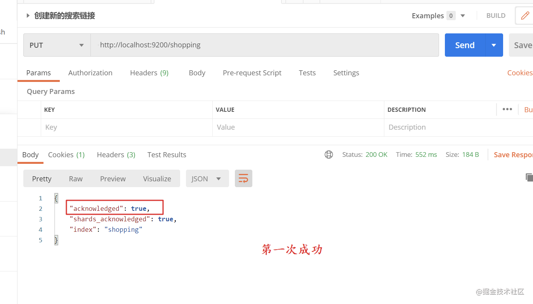This screenshot has width=533, height=304.
Task: Switch to the Authorization tab
Action: tap(90, 73)
